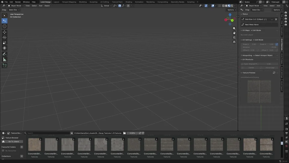Open pivot point dropdown

click(x=115, y=6)
